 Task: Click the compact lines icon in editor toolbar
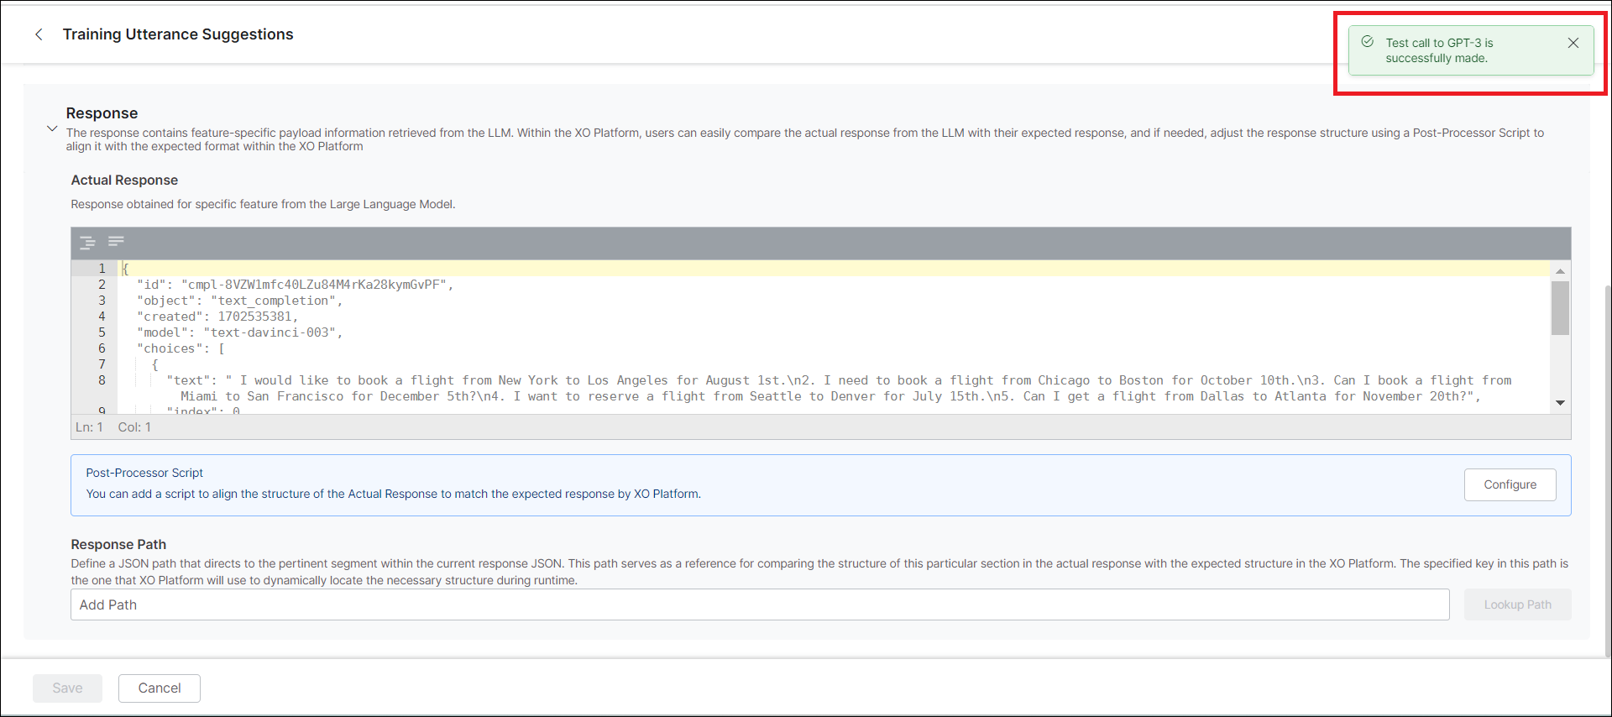coord(116,242)
